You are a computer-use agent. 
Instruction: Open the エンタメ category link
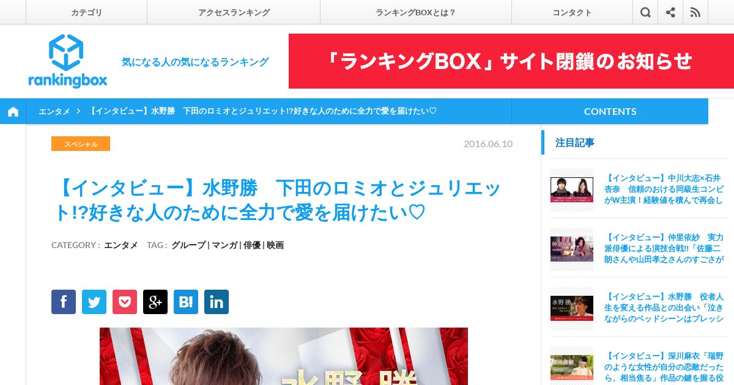point(121,245)
